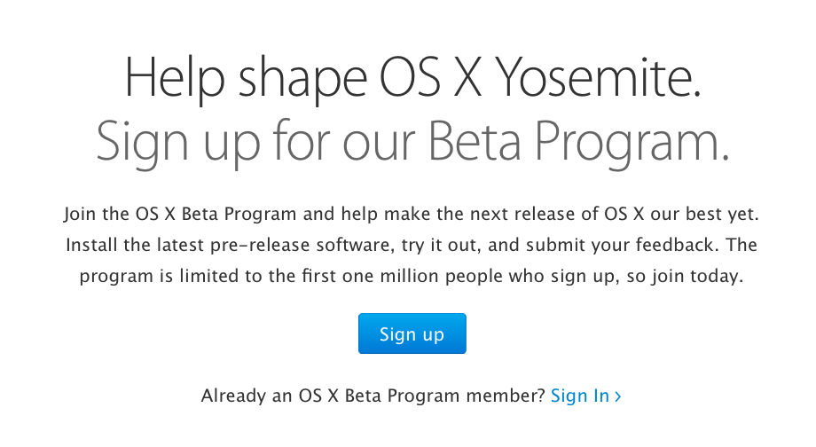Viewport: 816px width, 447px height.
Task: Click the word "Beta" in the gray subheading
Action: click(x=475, y=140)
